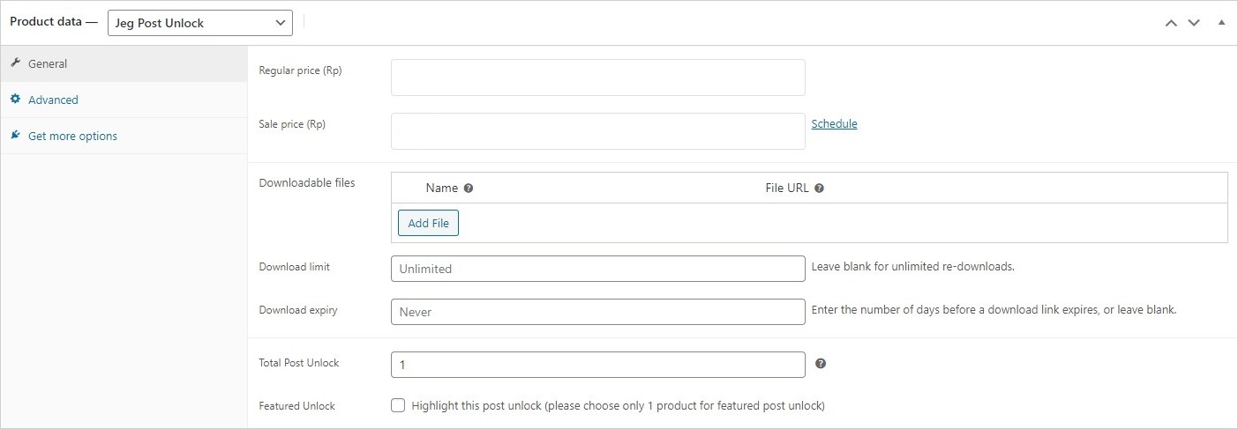Enable the Featured Unlock highlight checkbox
This screenshot has width=1238, height=429.
399,405
